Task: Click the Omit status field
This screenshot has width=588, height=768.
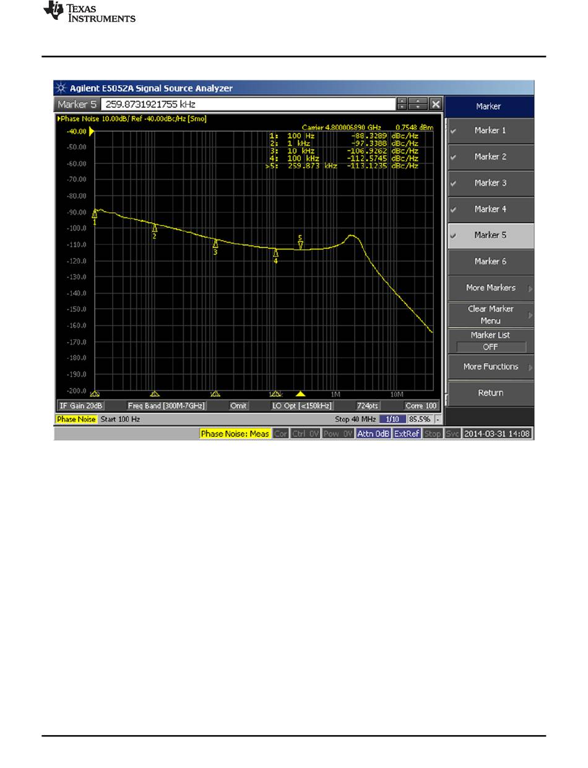Action: point(238,406)
